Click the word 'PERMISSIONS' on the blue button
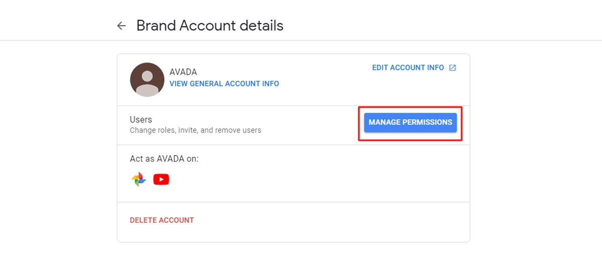602x272 pixels. [427, 122]
